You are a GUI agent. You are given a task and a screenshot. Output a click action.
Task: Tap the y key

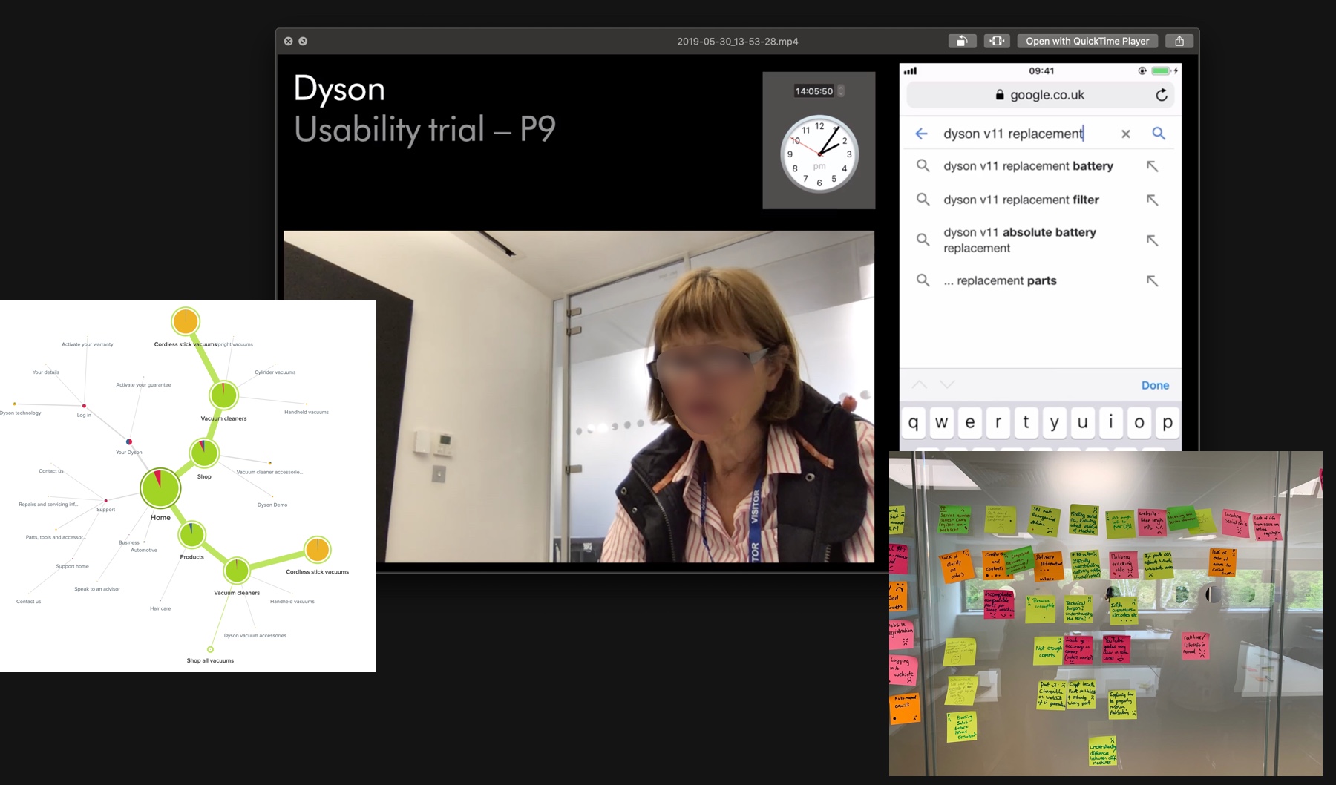tap(1055, 423)
